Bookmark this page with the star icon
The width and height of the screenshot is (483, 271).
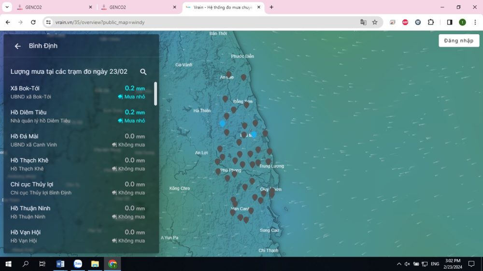click(375, 22)
